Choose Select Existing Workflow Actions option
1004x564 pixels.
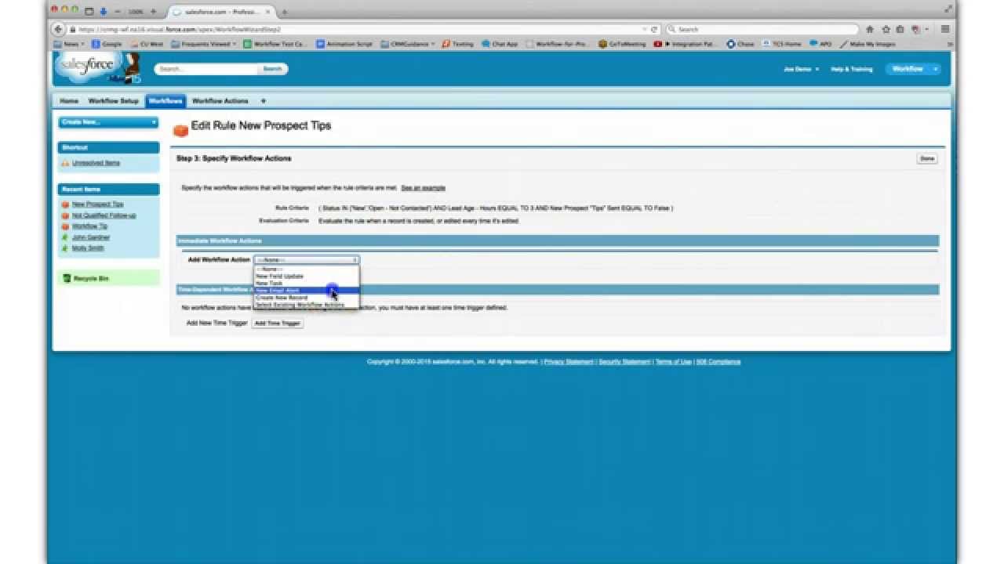307,305
